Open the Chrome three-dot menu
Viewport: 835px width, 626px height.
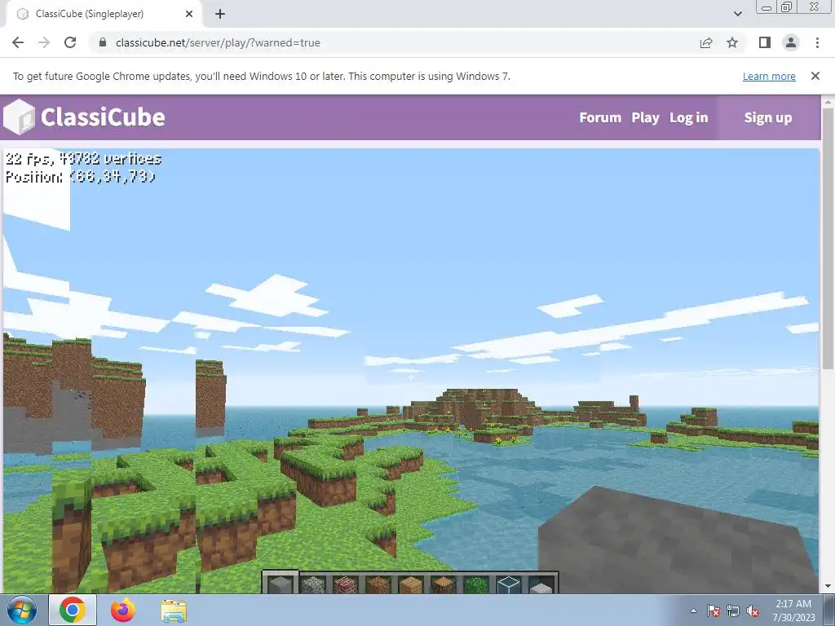click(x=817, y=42)
